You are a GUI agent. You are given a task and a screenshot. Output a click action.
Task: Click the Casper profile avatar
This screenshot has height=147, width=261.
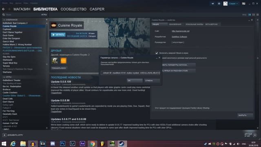(225, 4)
